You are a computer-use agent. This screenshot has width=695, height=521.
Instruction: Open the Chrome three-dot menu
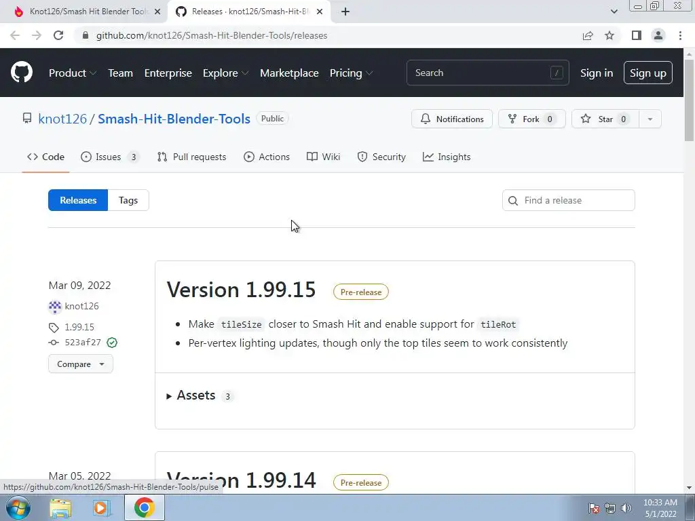point(680,35)
